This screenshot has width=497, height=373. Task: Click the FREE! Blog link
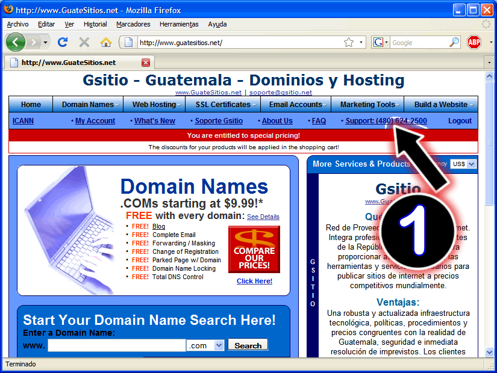(158, 226)
